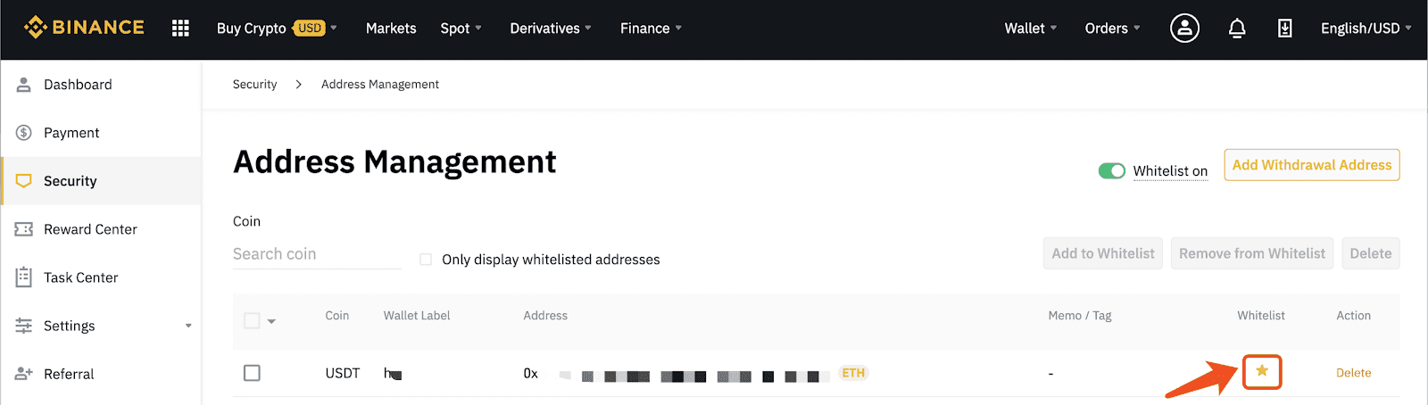Screen dimensions: 1428x405
Task: Delete the USDT address entry
Action: (x=1353, y=373)
